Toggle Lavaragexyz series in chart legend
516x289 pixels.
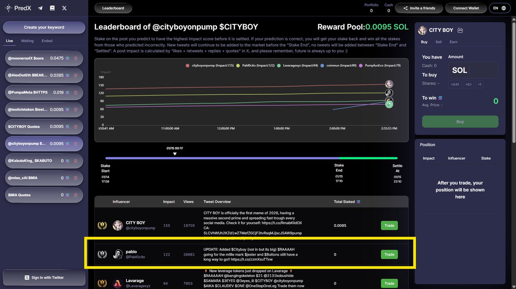coord(298,66)
